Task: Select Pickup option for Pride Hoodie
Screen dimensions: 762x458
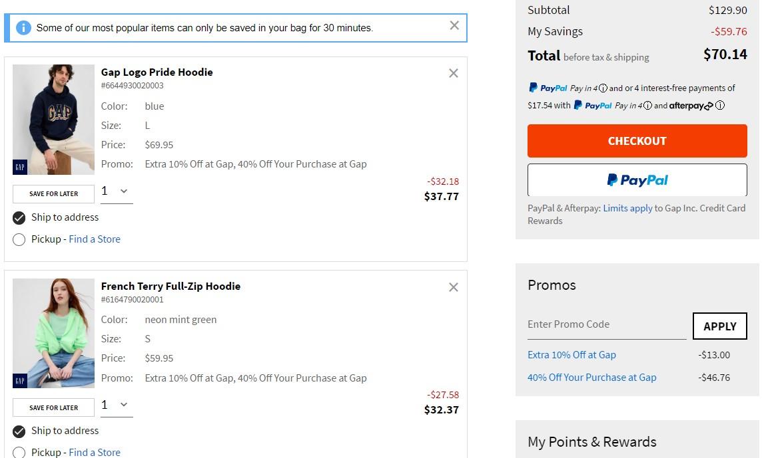Action: tap(19, 239)
